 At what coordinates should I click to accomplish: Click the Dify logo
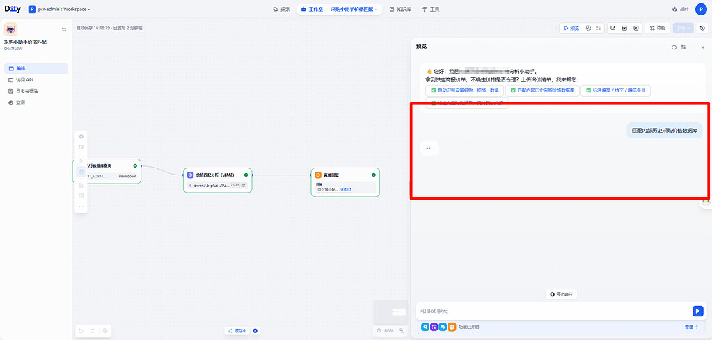13,9
